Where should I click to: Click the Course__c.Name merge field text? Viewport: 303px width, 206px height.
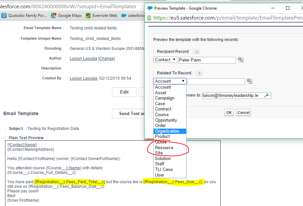(x=64, y=168)
